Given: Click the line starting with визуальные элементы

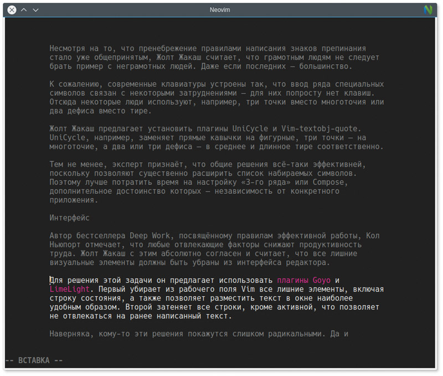Looking at the screenshot, I should tap(189, 262).
